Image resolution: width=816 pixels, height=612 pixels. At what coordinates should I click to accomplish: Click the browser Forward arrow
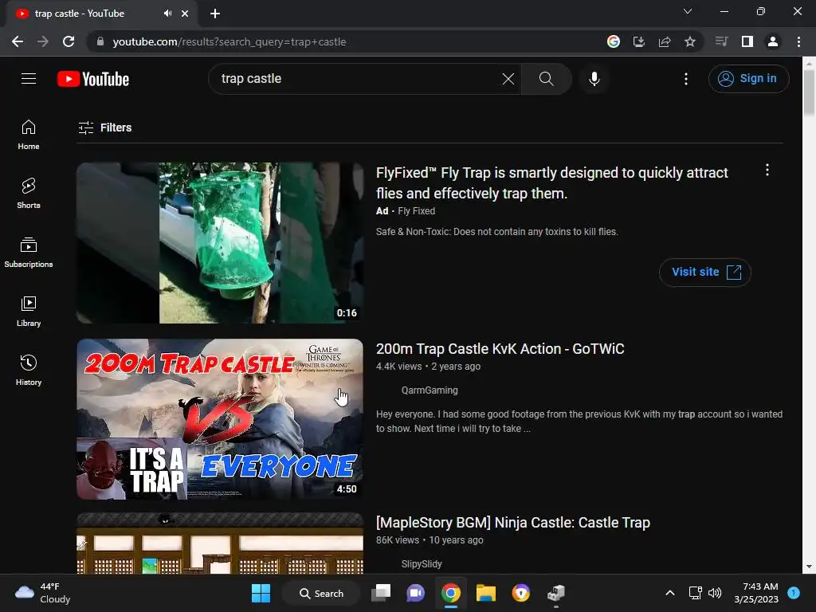coord(43,41)
